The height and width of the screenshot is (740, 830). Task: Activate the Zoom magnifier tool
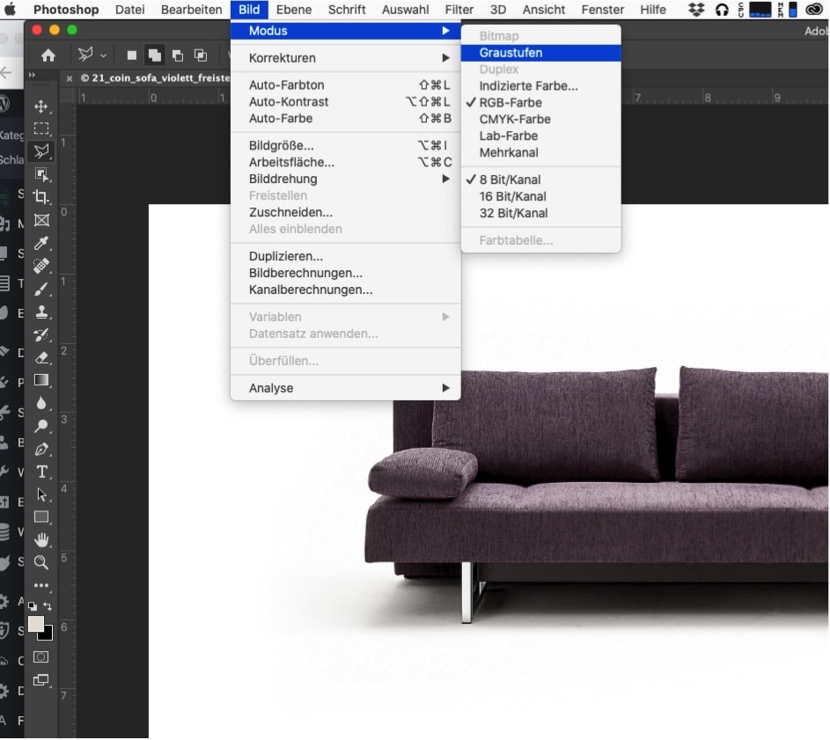41,562
